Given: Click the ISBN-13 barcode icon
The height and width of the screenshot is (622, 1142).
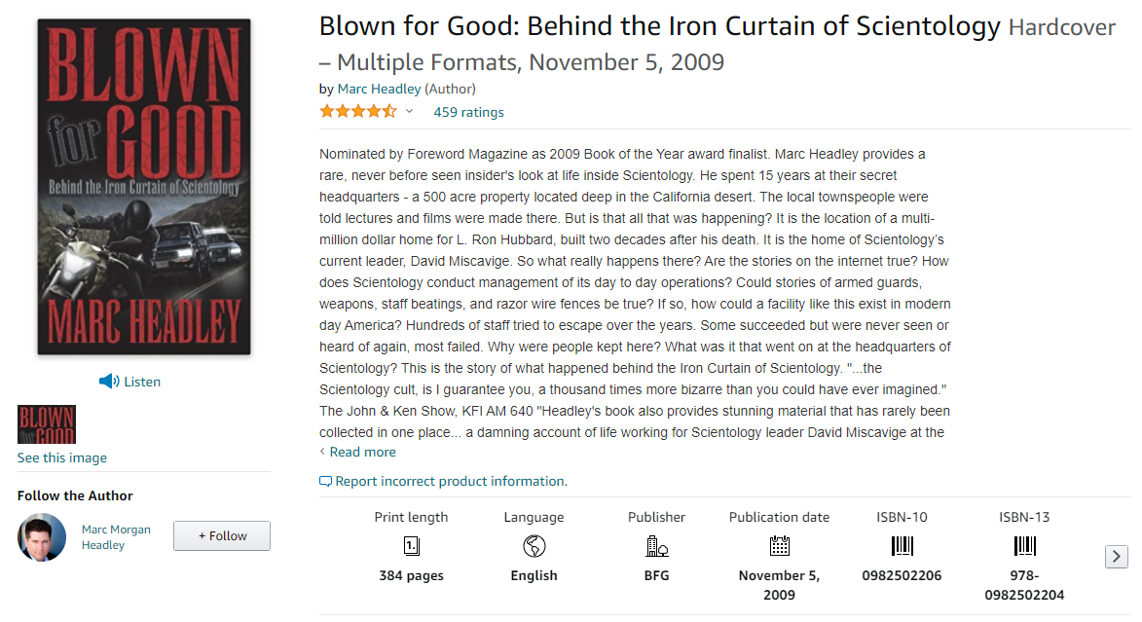Looking at the screenshot, I should click(x=1025, y=546).
